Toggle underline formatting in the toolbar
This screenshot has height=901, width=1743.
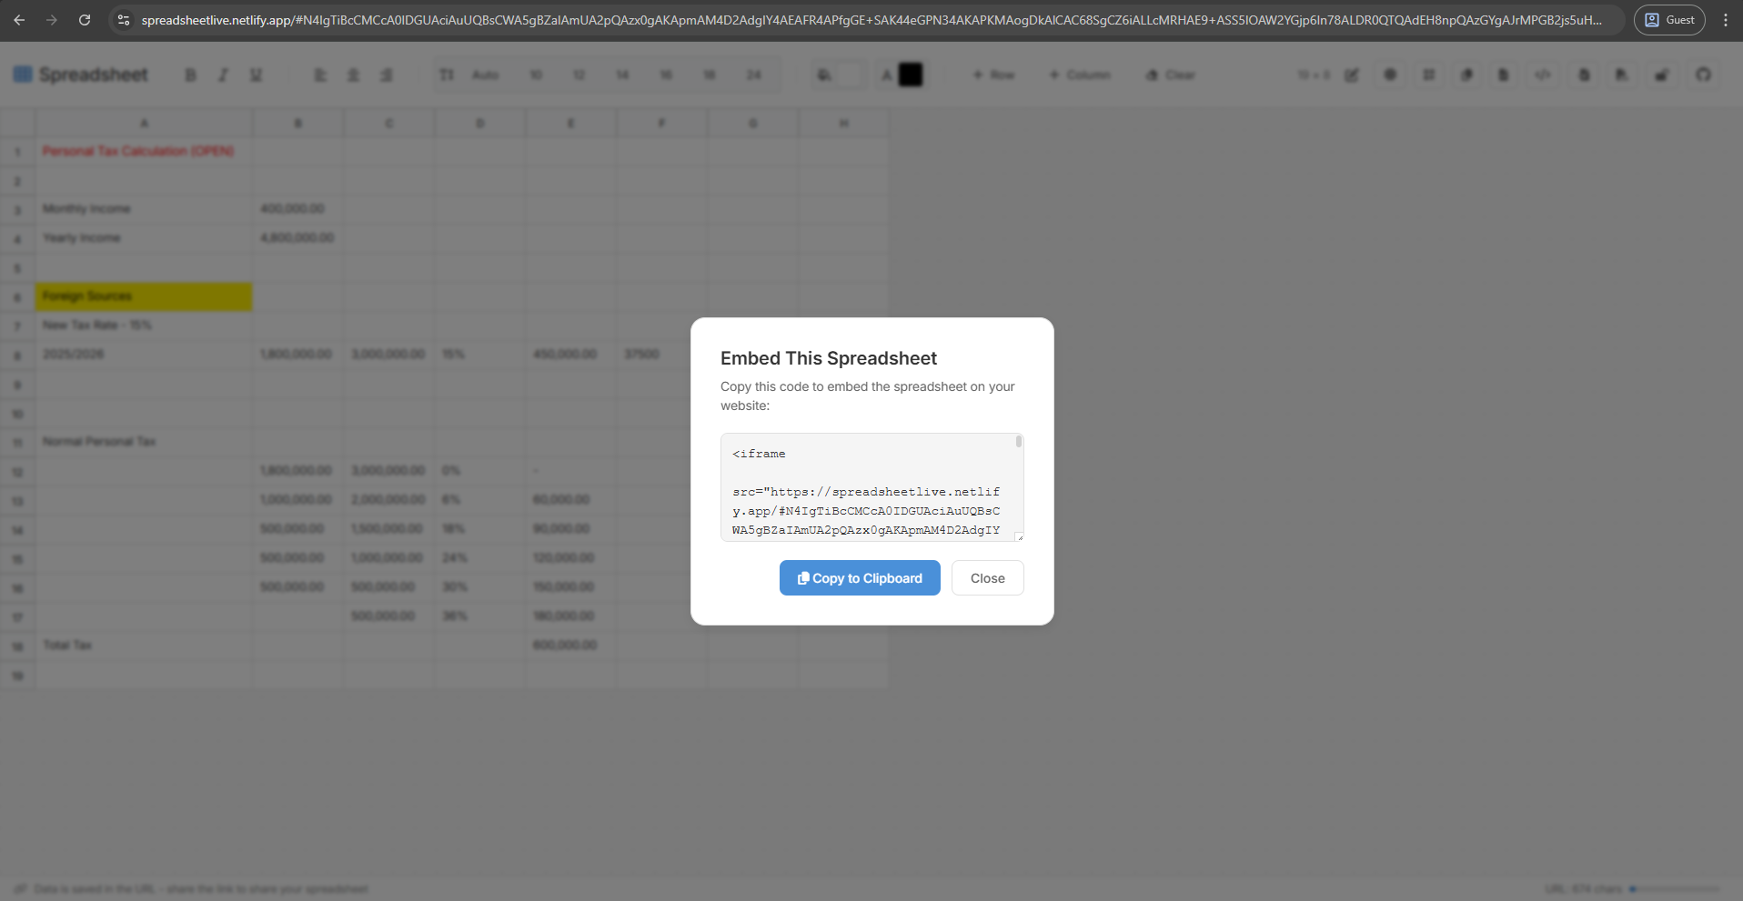[x=256, y=75]
